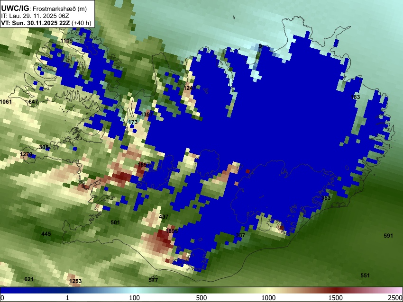Viewport: 403px width, 302px height.
Task: Click the map value "497"
Action: [164, 216]
